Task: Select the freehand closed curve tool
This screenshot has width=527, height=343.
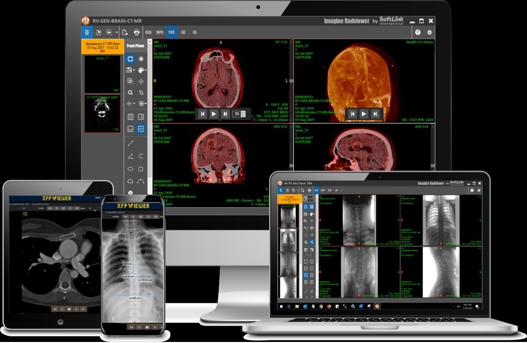Action: (x=130, y=181)
